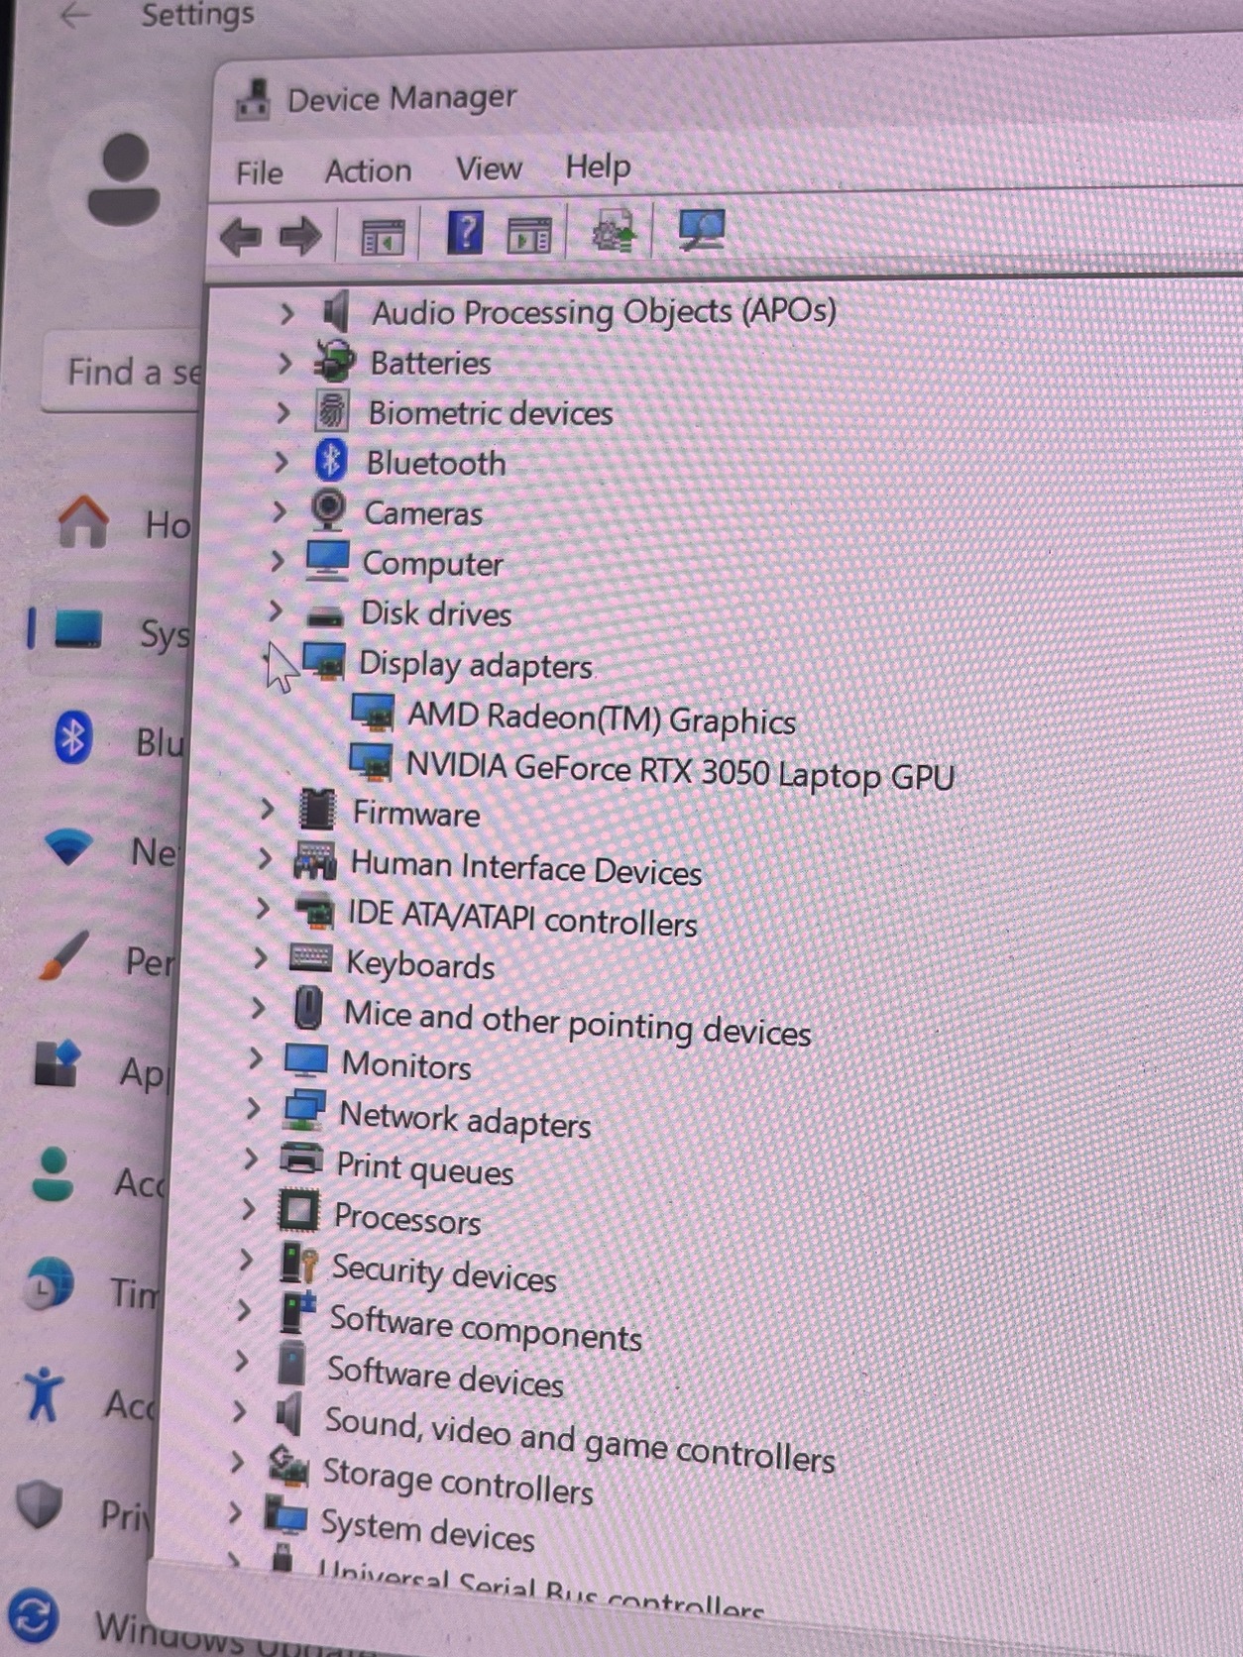Expand the Batteries chevron

click(x=285, y=363)
